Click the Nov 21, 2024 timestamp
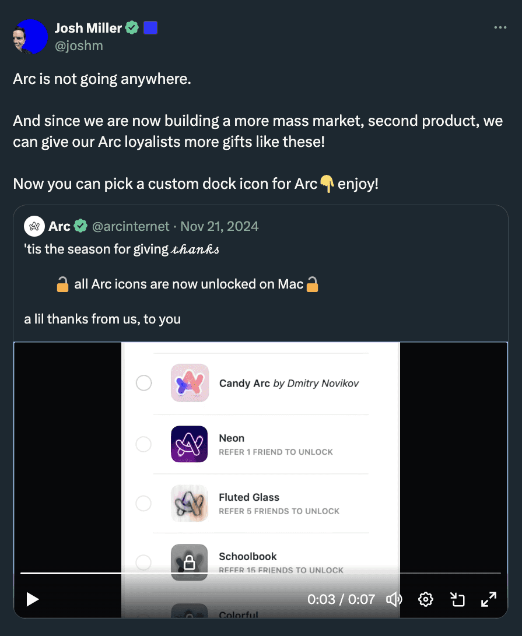The height and width of the screenshot is (636, 522). [220, 226]
